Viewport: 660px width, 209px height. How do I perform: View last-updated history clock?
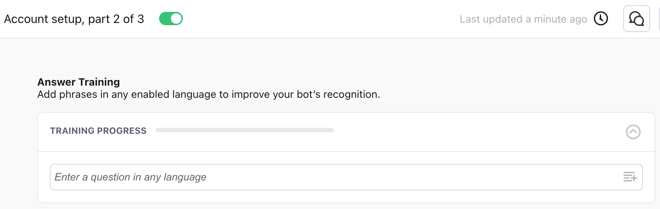point(601,19)
